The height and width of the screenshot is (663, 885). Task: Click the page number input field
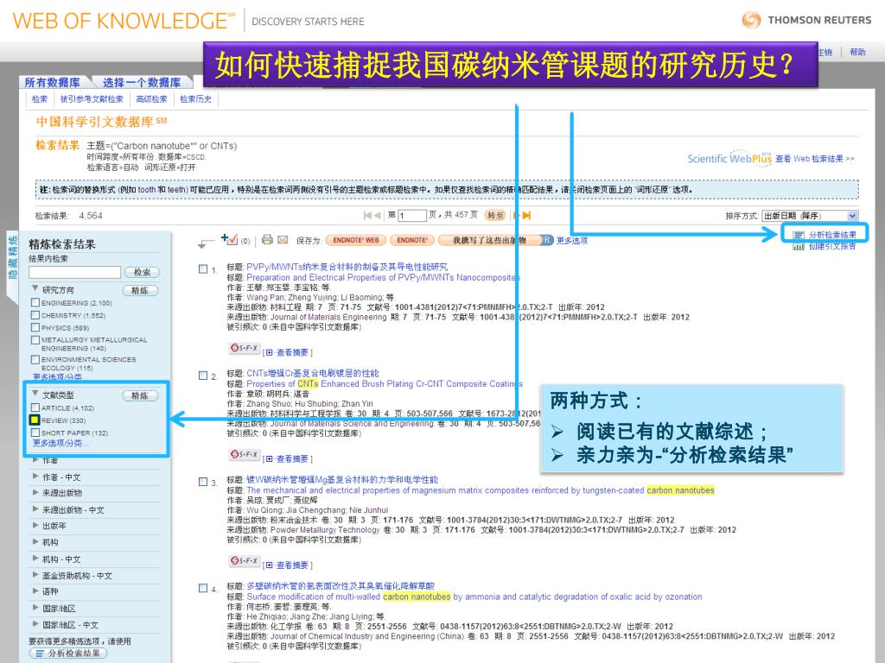[412, 216]
